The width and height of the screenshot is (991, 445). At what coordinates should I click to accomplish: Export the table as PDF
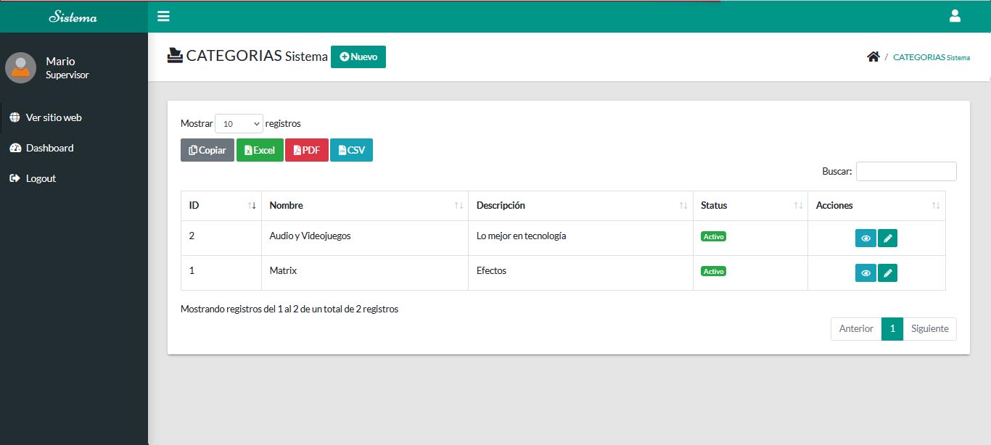point(306,150)
